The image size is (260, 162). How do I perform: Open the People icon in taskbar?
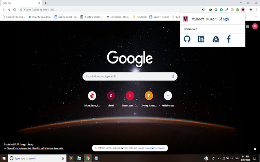pyautogui.click(x=213, y=158)
